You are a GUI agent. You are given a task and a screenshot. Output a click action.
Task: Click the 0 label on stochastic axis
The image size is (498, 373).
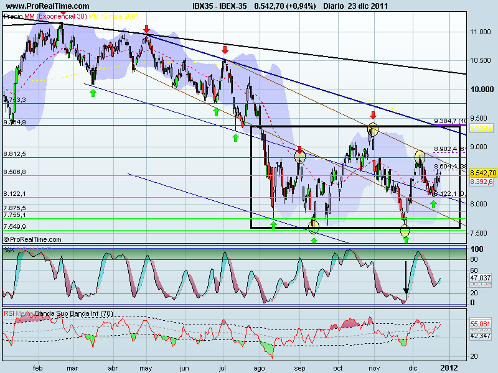pyautogui.click(x=472, y=303)
